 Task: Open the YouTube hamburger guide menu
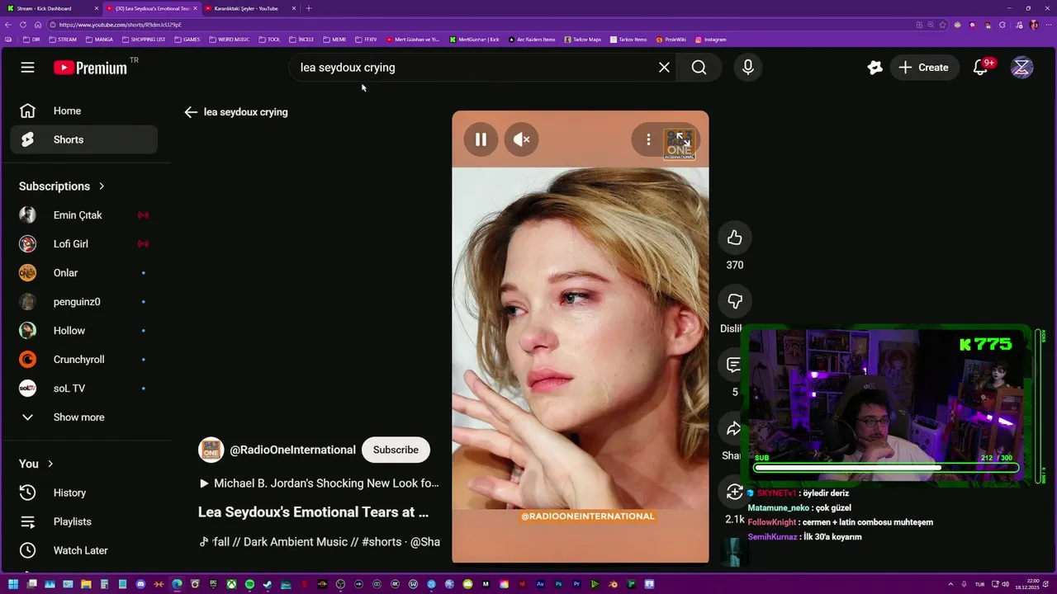[27, 68]
